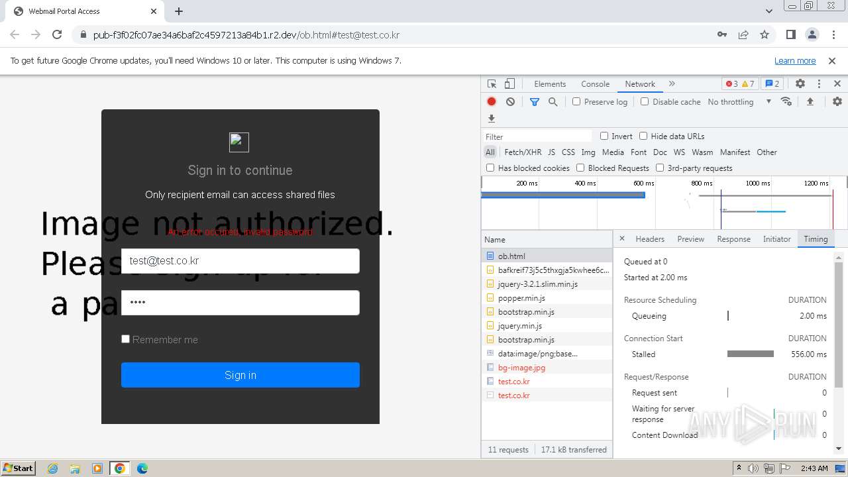
Task: Click the network Filter text box
Action: 537,136
